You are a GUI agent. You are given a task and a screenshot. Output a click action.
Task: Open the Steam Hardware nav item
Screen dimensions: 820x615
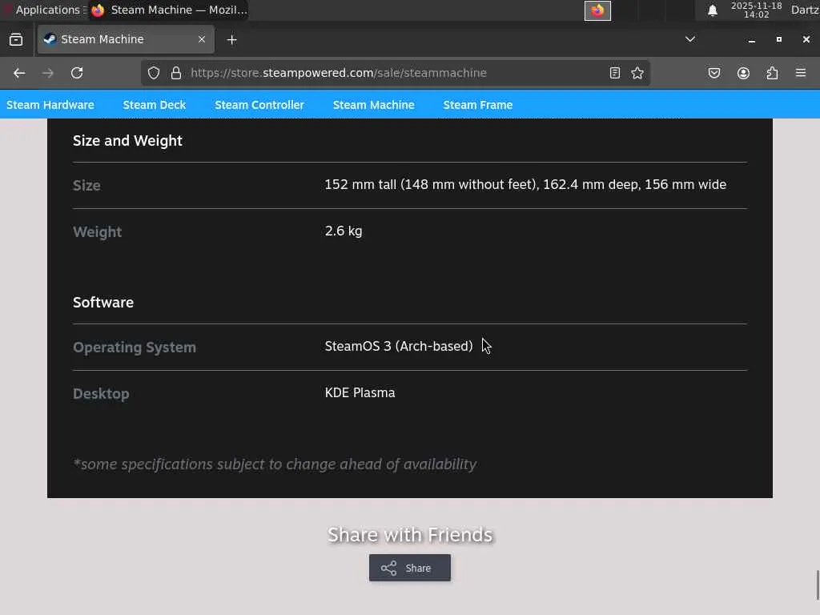(50, 105)
